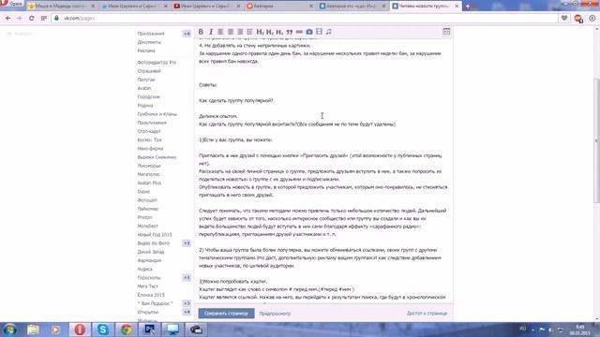The width and height of the screenshot is (600, 337).
Task: Open Видео Из Фото app link
Action: coord(154,243)
